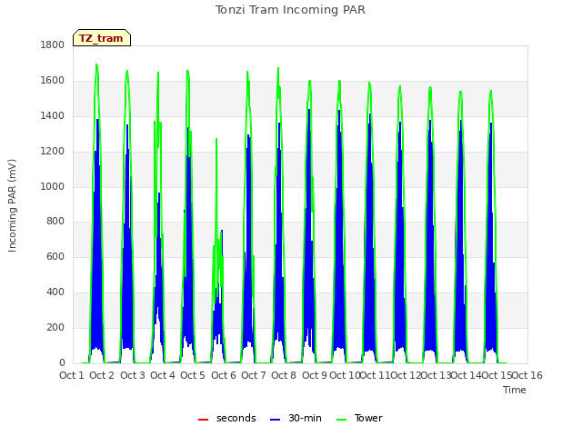This screenshot has width=582, height=436.
Task: Click the Incoming PAR (mV) axis label
Action: [x=12, y=205]
